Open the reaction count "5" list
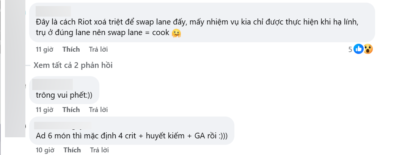The width and height of the screenshot is (399, 155). (x=350, y=49)
